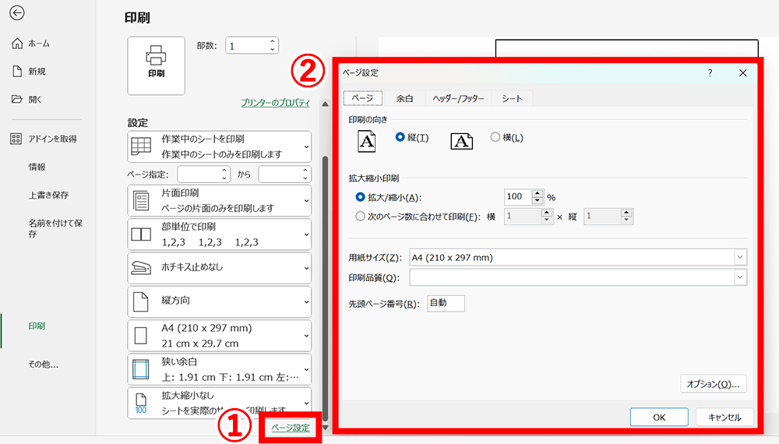779x444 pixels.
Task: Click the 開く folder icon
Action: tap(17, 100)
